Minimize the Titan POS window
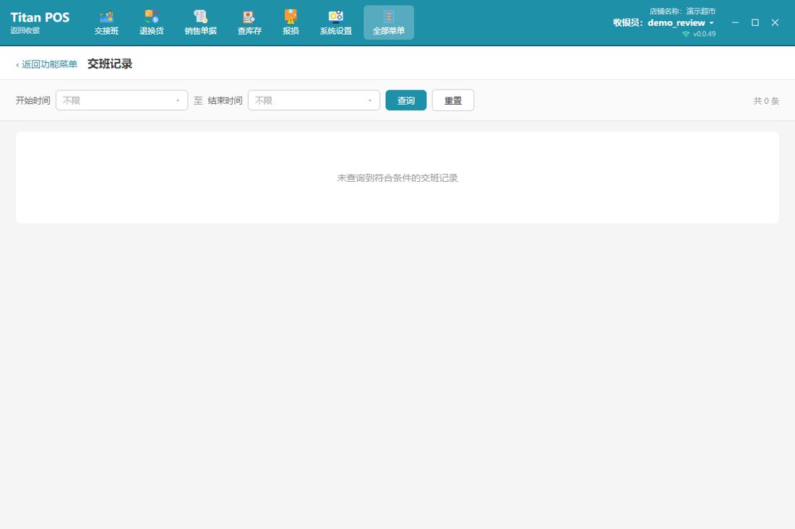This screenshot has width=795, height=529. click(735, 23)
